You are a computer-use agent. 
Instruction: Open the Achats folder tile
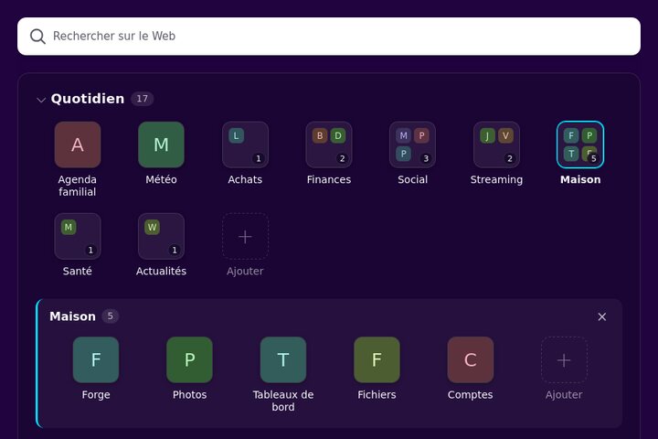[245, 145]
